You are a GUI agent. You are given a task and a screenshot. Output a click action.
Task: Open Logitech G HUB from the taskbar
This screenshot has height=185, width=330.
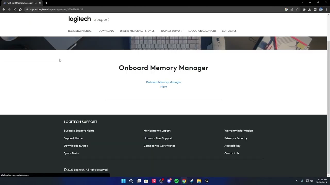click(x=207, y=181)
